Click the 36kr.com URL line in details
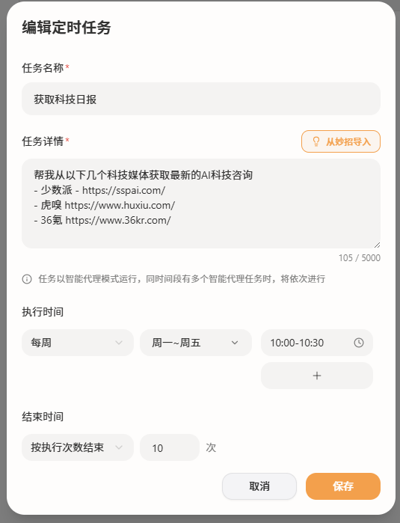The image size is (400, 523). coord(102,220)
